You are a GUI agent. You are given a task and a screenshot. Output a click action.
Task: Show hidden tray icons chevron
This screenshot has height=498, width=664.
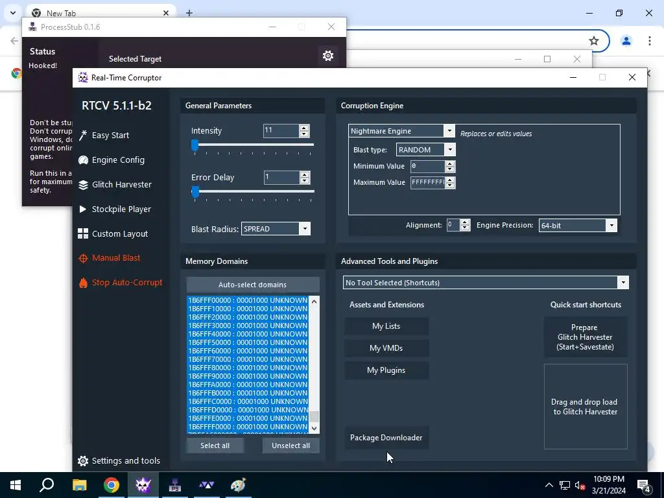tap(549, 485)
